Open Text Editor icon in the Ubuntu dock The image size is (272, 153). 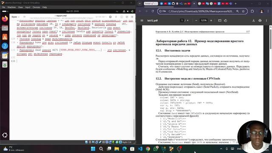point(5,56)
